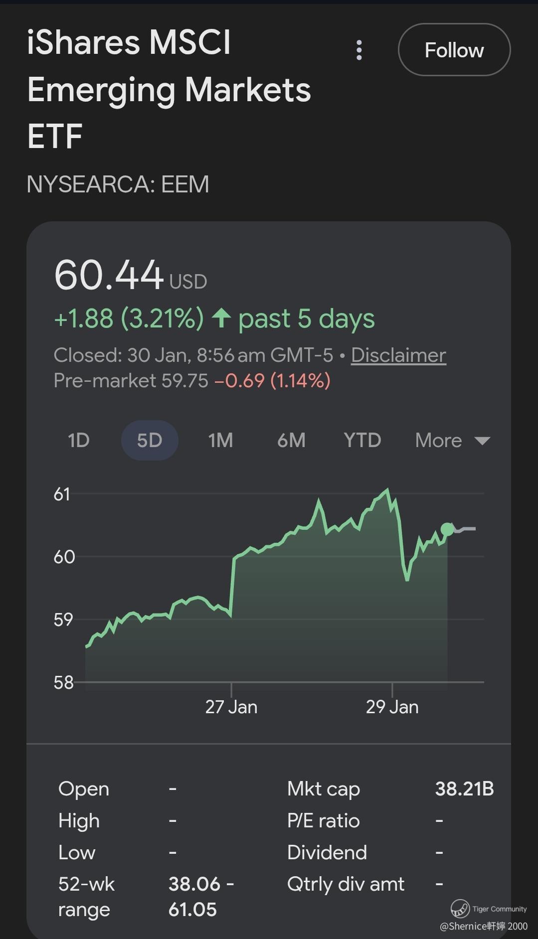Viewport: 538px width, 939px height.
Task: Click the iShares MSCI Emerging Markets title
Action: pos(169,89)
